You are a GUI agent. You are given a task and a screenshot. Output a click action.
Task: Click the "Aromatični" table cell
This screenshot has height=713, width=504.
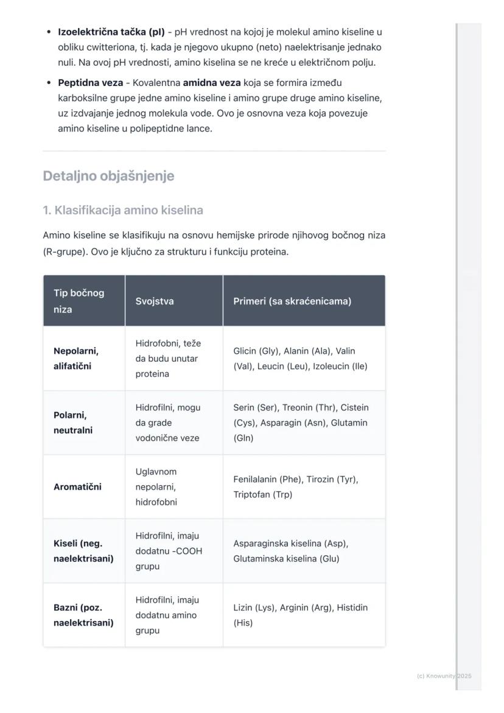click(x=78, y=486)
